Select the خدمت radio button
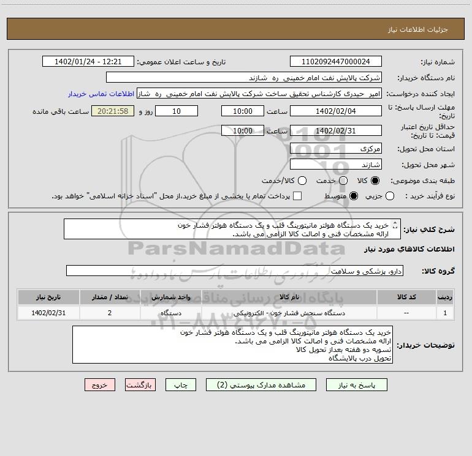 (343, 181)
